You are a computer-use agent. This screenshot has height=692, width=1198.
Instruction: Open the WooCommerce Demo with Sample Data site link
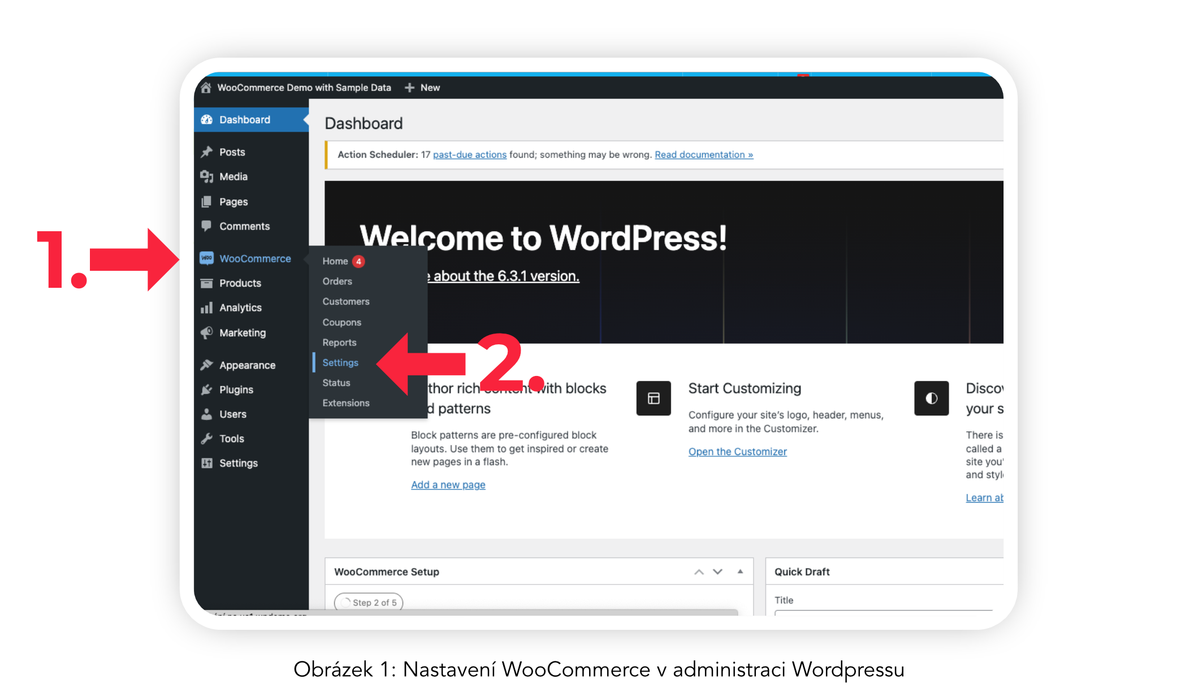point(304,88)
